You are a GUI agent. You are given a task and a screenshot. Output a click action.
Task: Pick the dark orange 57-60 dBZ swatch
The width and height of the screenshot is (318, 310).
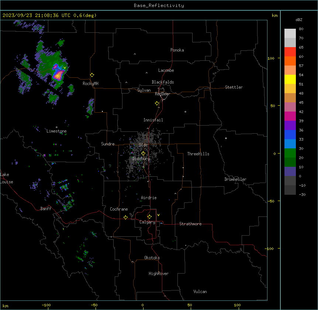pyautogui.click(x=290, y=61)
